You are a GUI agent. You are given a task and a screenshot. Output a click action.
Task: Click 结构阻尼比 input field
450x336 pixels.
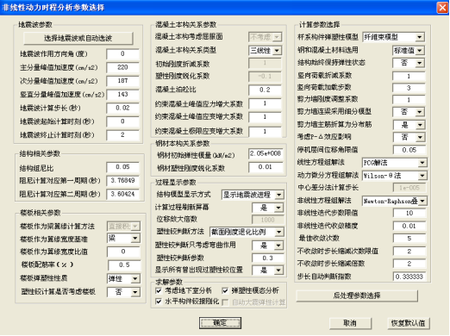pos(122,167)
